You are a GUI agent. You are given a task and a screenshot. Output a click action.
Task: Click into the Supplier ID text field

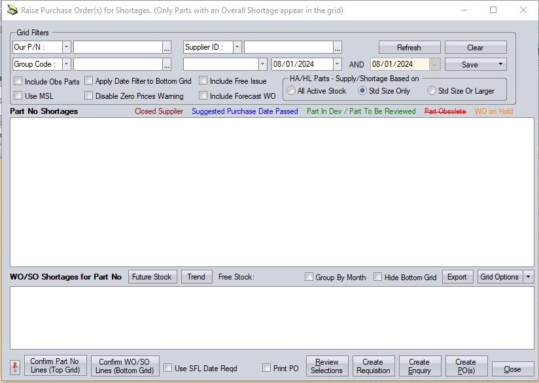point(288,47)
